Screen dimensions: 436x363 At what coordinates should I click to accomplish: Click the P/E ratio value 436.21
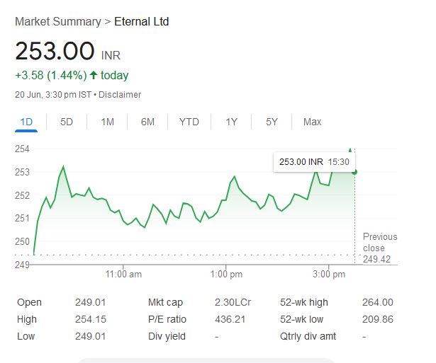230,319
